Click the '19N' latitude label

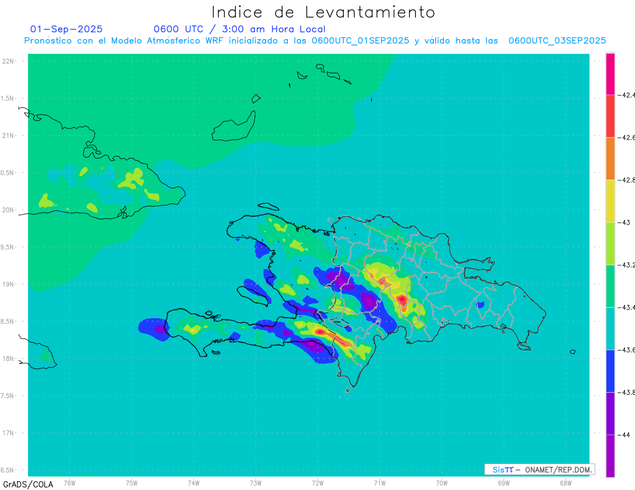pyautogui.click(x=8, y=284)
